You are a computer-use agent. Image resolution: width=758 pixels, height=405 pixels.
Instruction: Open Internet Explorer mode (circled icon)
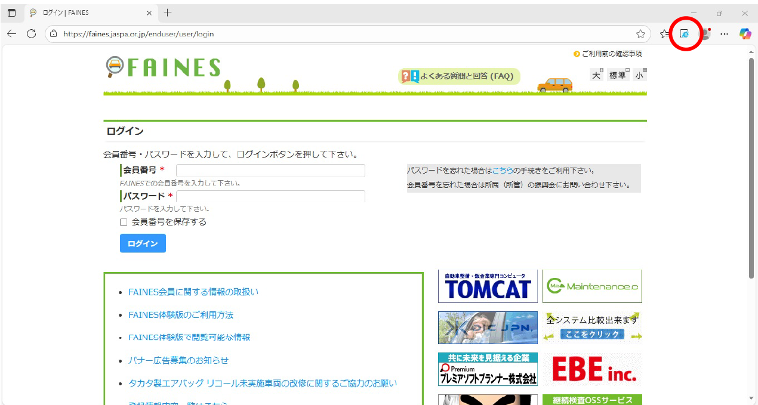[685, 34]
